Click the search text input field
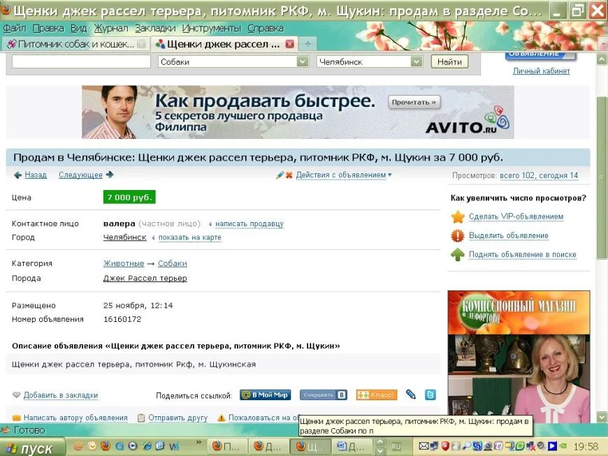 [x=81, y=61]
